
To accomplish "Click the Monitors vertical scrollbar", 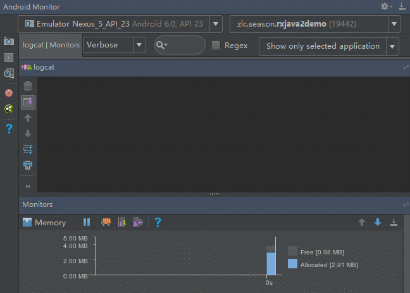I will coord(407,254).
